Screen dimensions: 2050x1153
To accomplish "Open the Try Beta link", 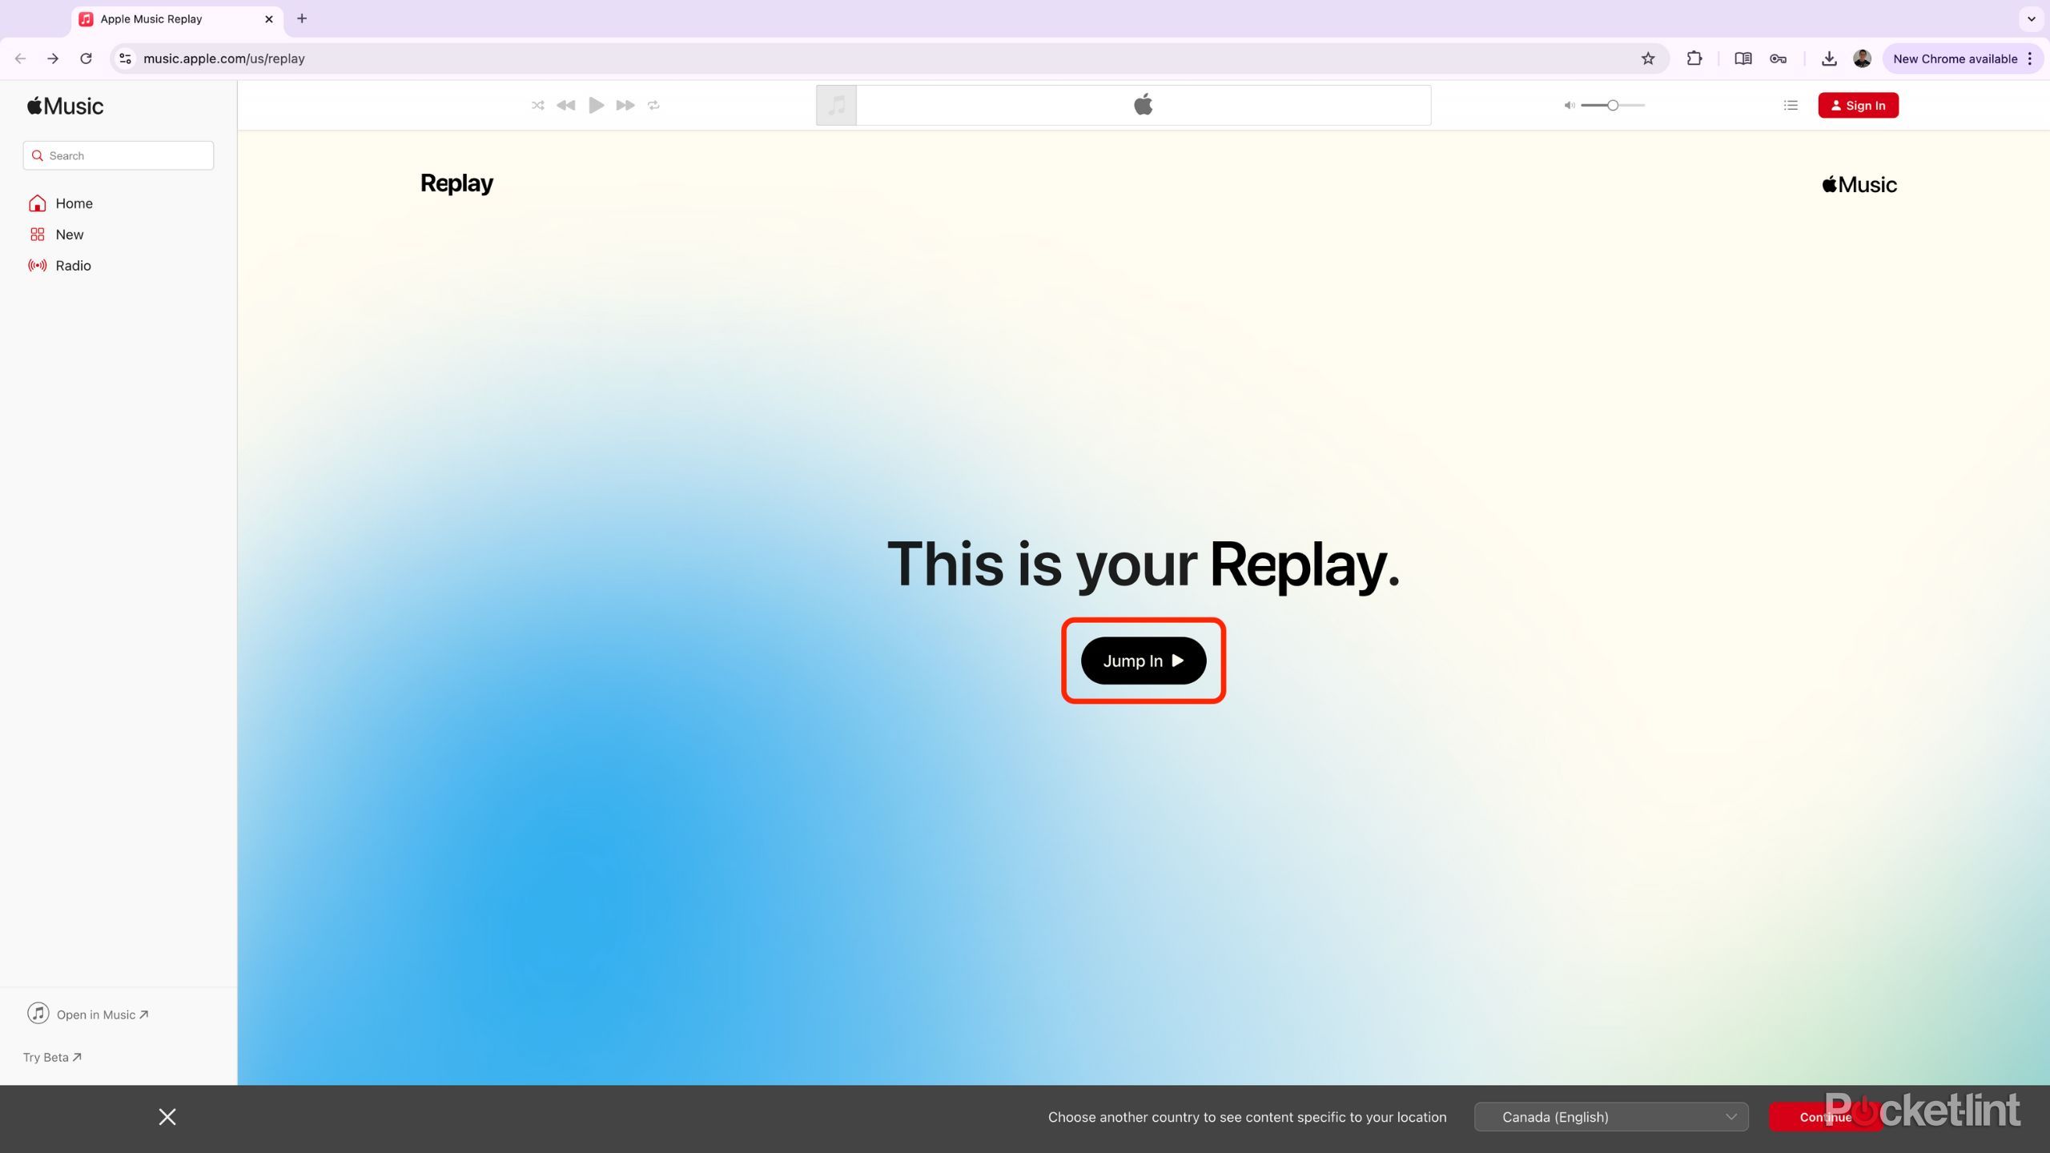I will 51,1056.
